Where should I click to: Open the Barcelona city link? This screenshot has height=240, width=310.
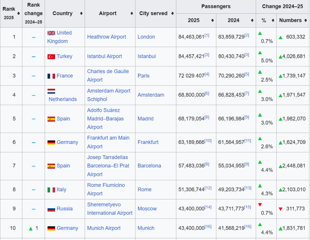(149, 166)
